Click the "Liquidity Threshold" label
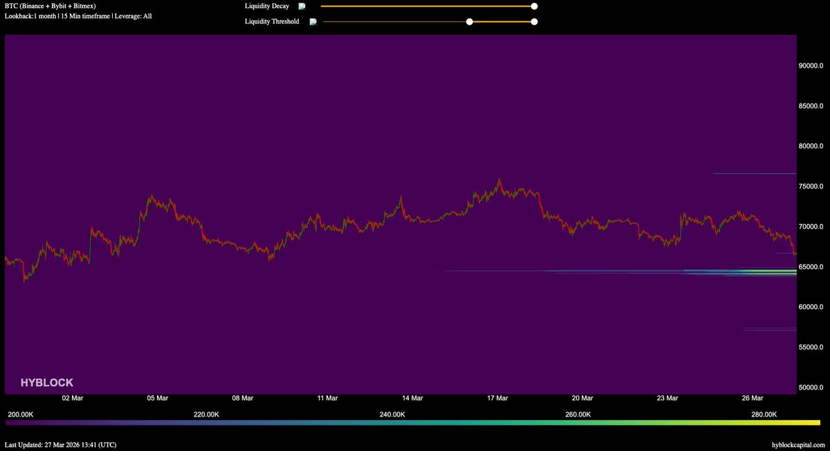The image size is (830, 451). pyautogui.click(x=272, y=21)
